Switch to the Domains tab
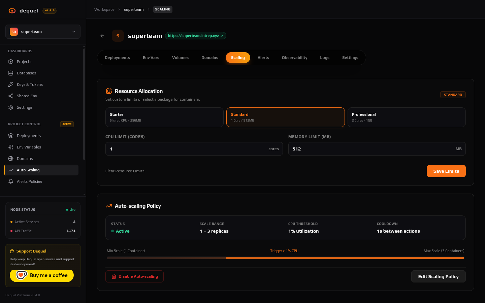The image size is (485, 303). (x=210, y=58)
